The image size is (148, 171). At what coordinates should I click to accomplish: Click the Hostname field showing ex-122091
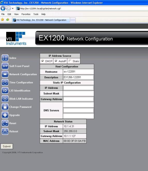point(78,72)
